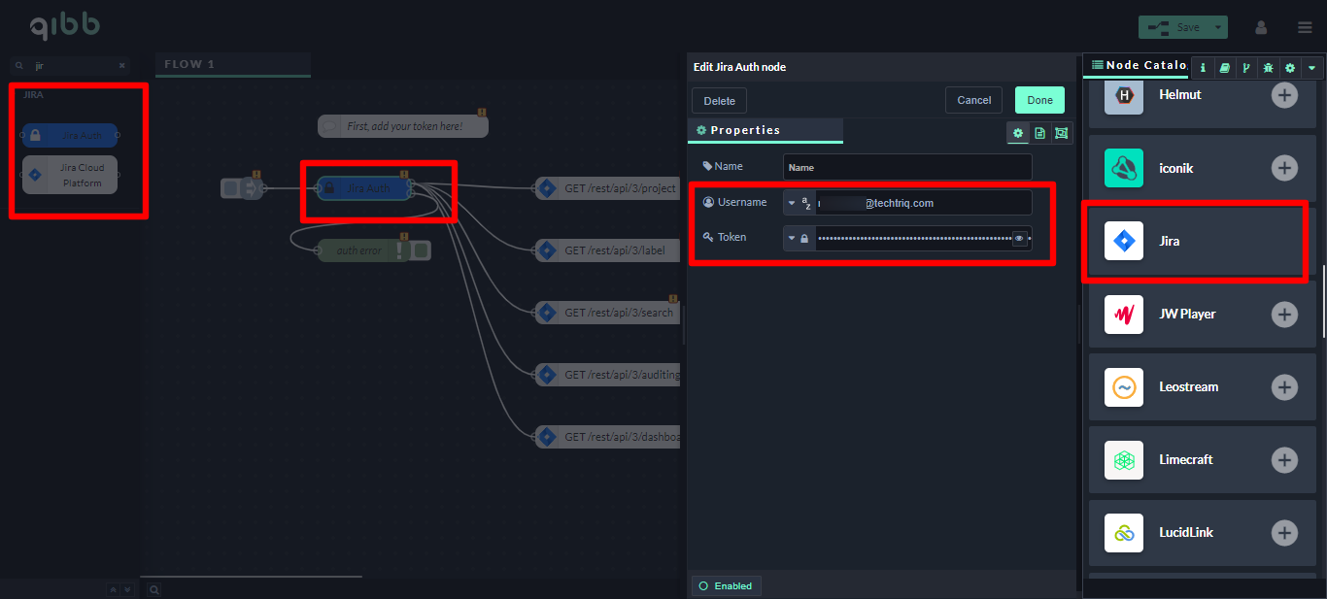The width and height of the screenshot is (1327, 599).
Task: Open the git branch history sidebar icon
Action: click(x=1245, y=67)
